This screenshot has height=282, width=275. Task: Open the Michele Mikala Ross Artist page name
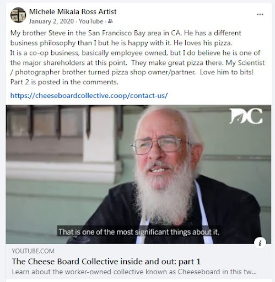point(73,12)
